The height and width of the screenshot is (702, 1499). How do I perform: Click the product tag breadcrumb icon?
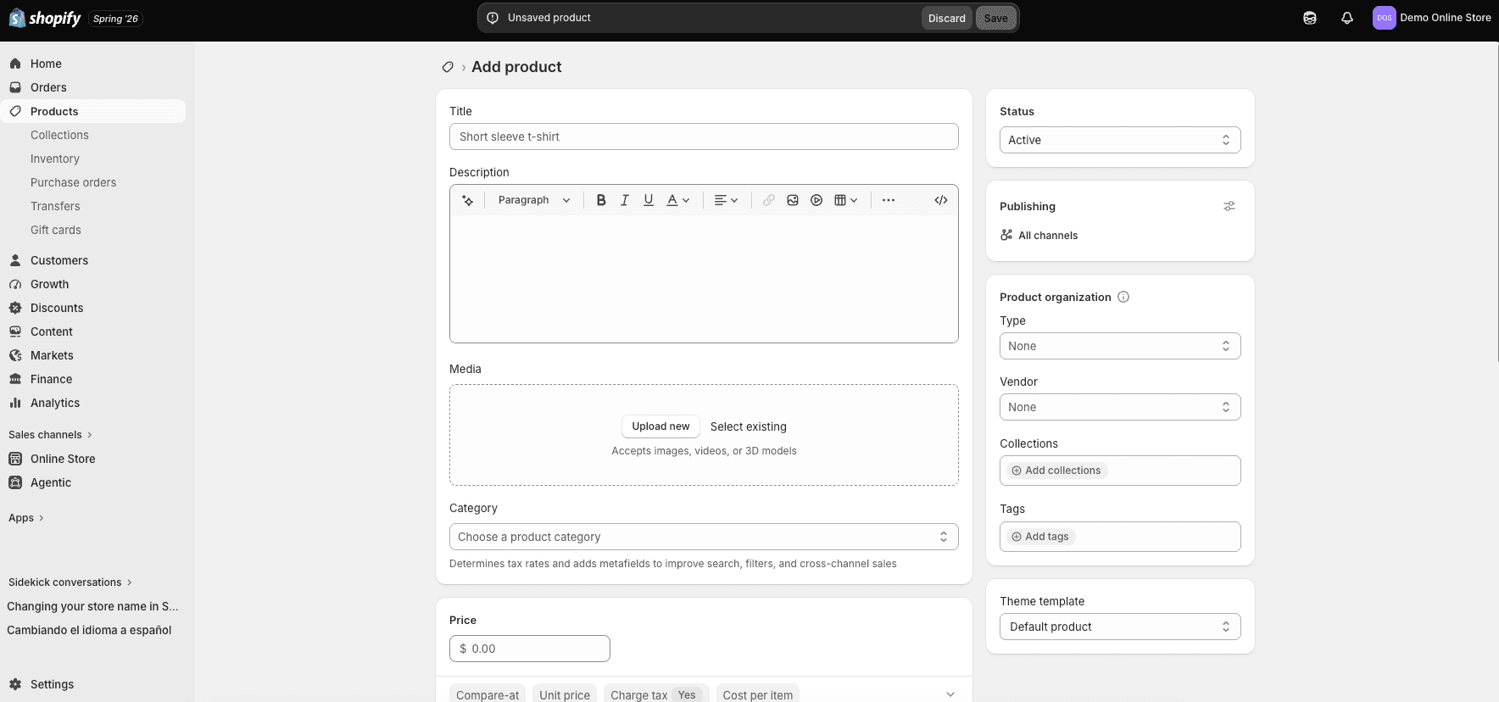[x=448, y=67]
